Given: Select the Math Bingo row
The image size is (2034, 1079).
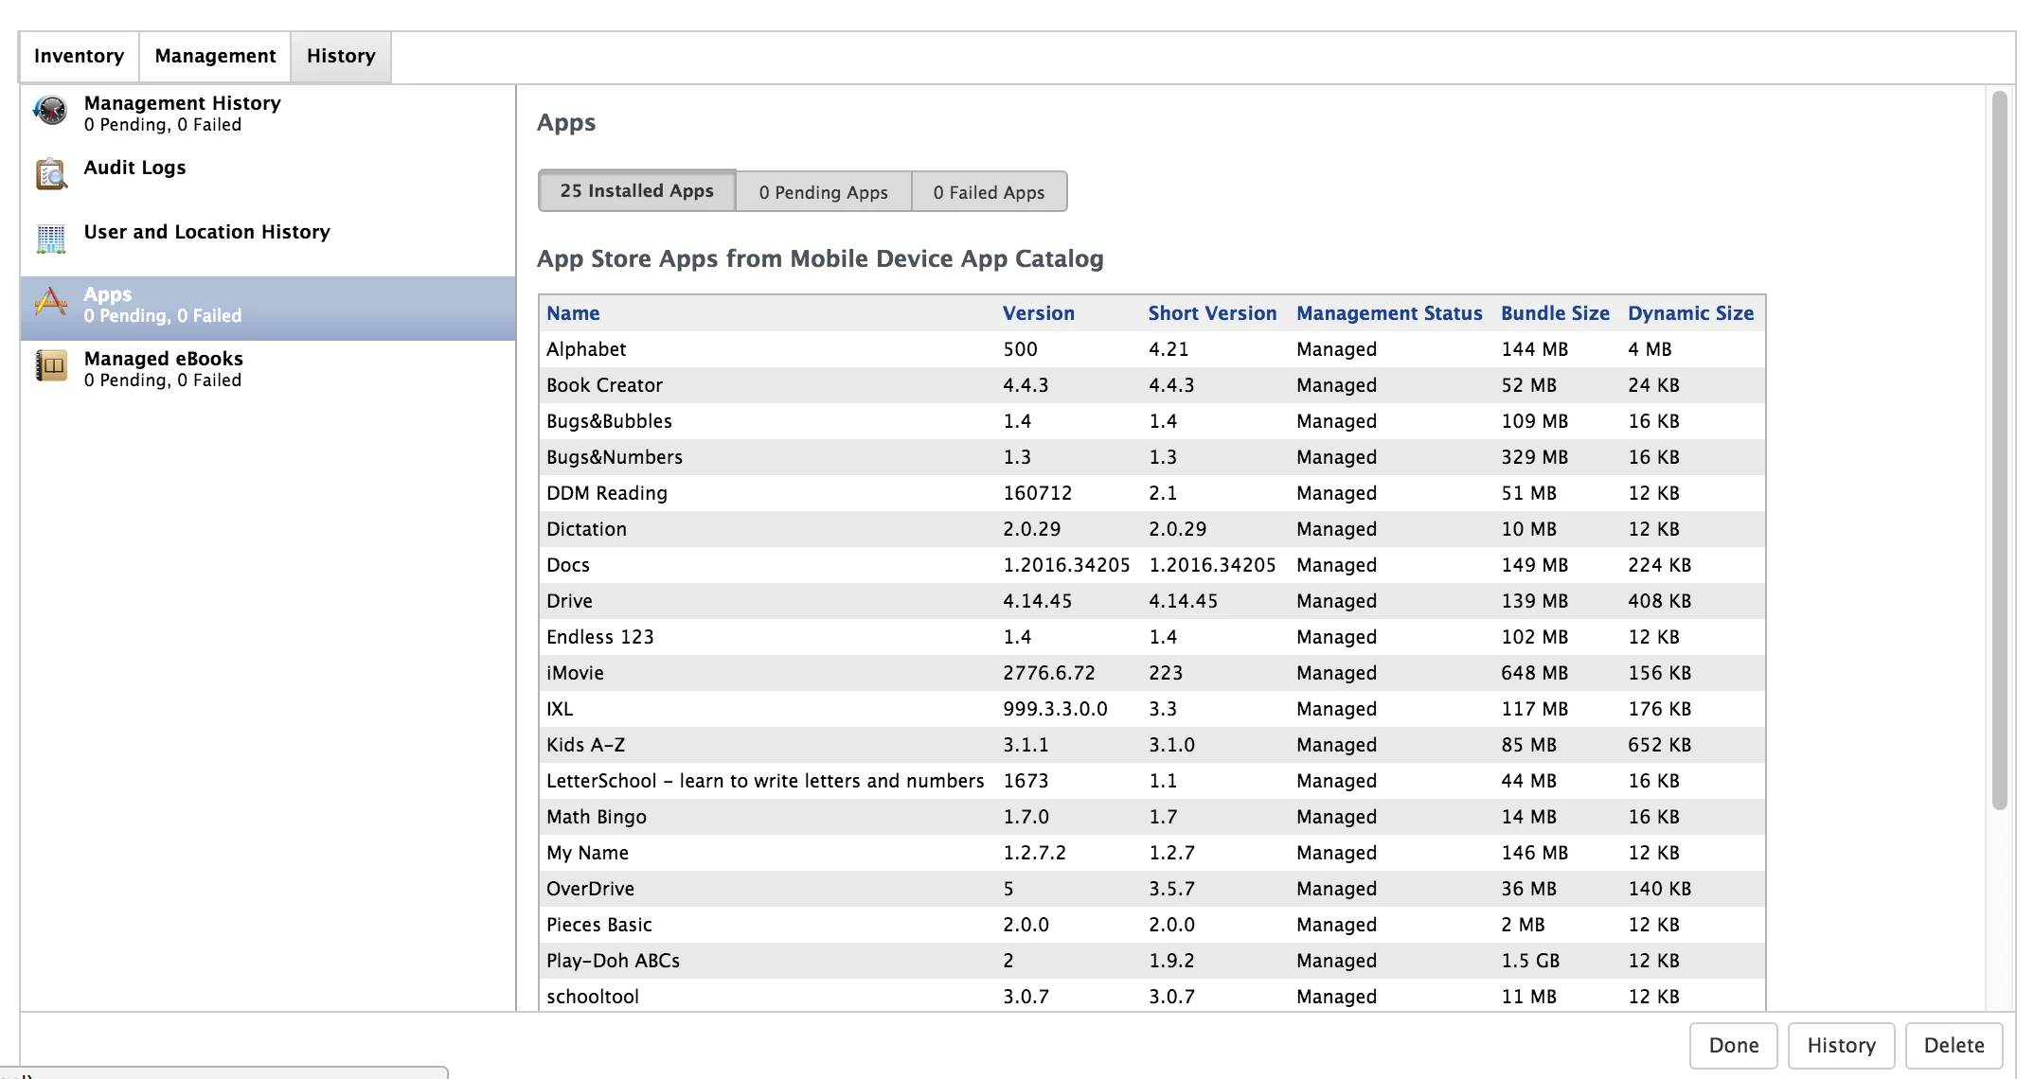Looking at the screenshot, I should (1151, 817).
